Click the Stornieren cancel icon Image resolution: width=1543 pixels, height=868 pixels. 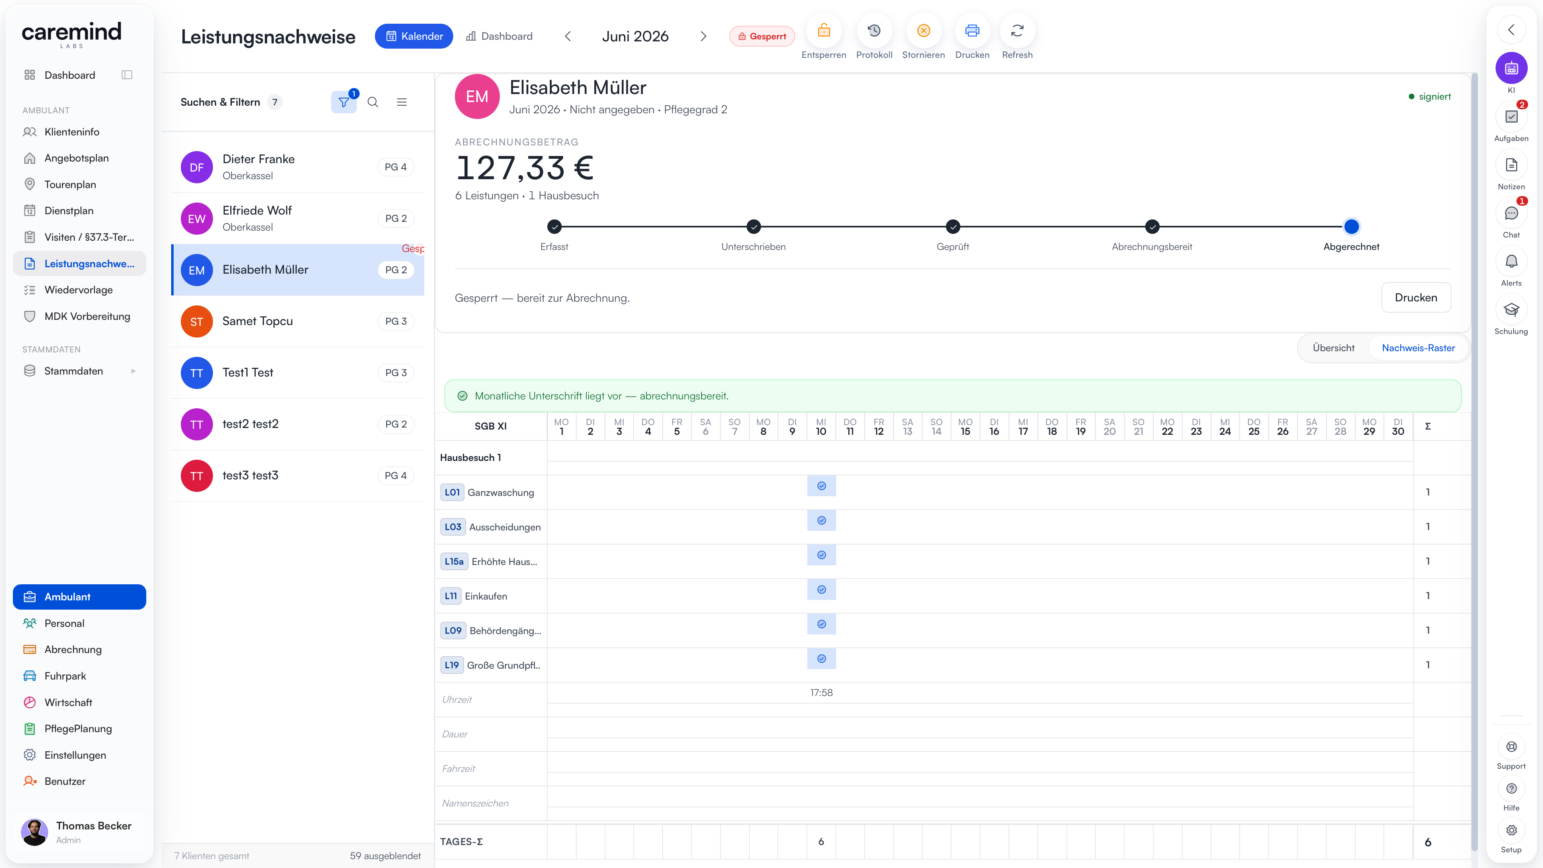[x=923, y=31]
